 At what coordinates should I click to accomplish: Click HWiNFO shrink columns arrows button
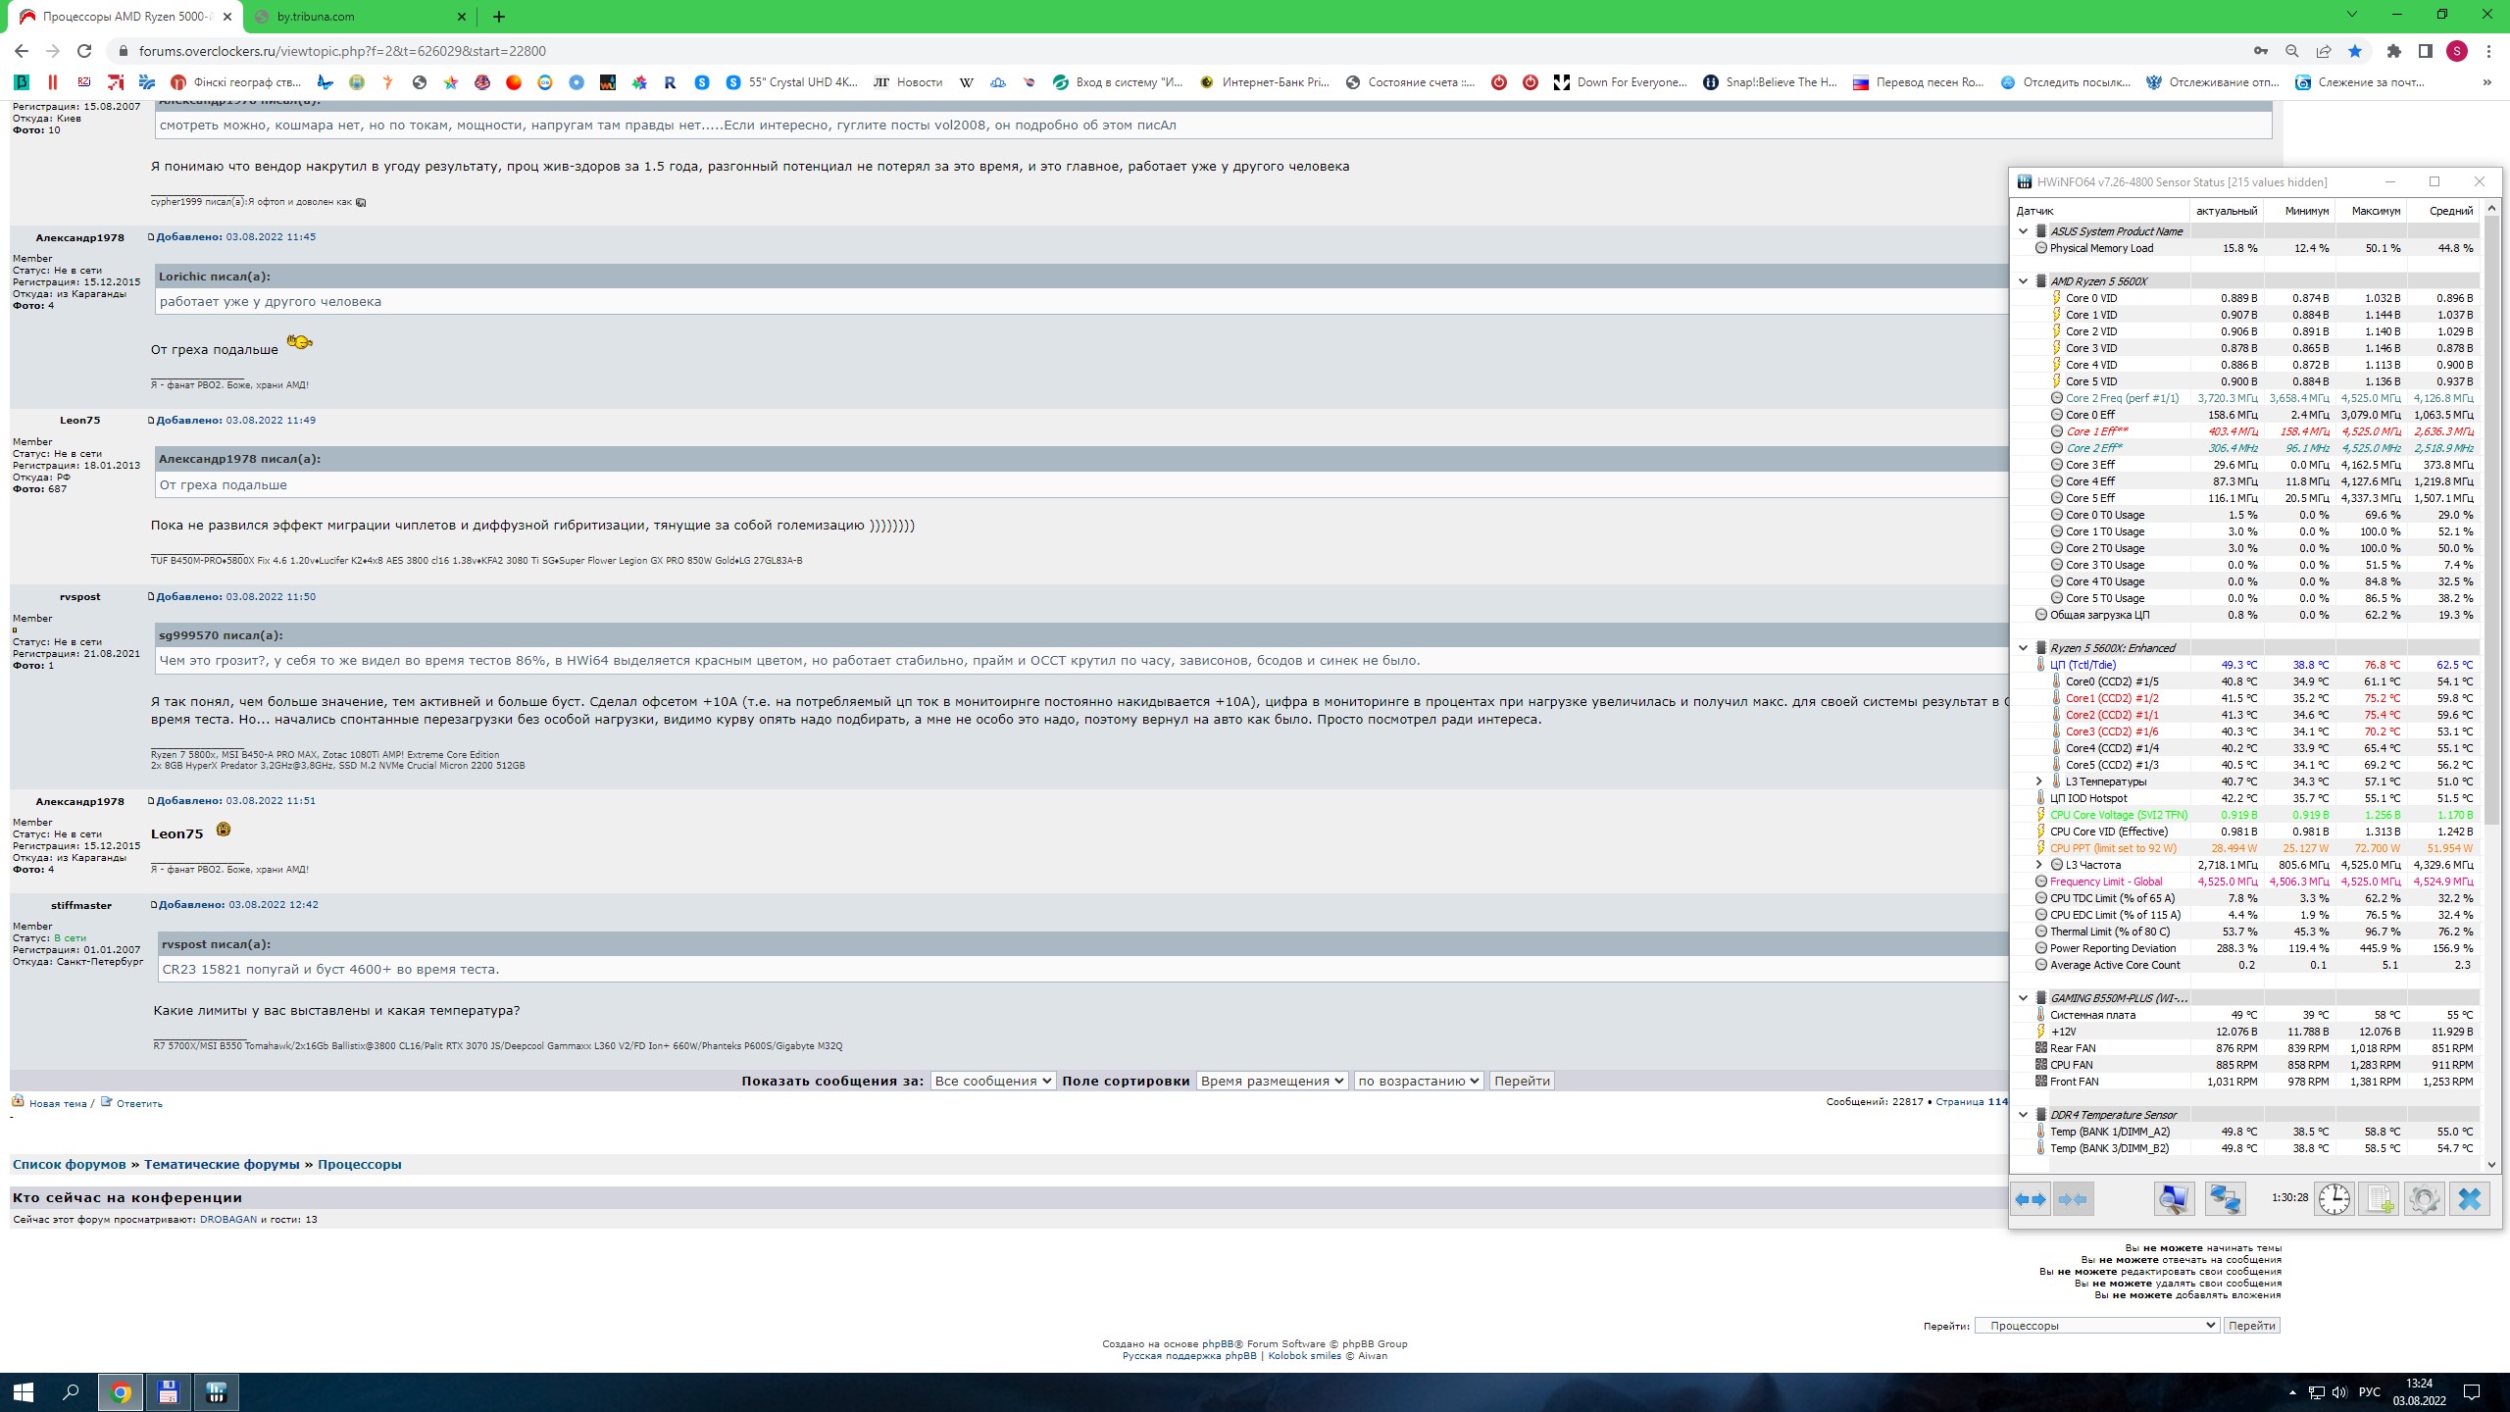click(2073, 1199)
